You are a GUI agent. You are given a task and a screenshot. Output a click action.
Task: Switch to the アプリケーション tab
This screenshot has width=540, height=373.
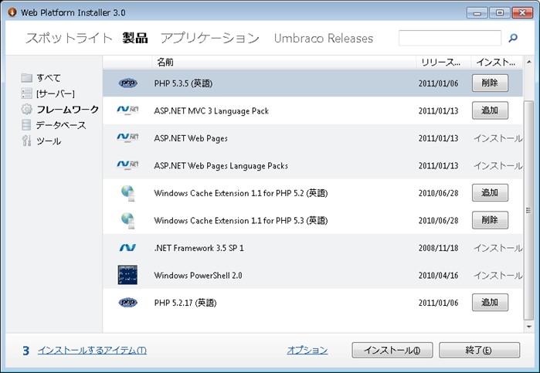coord(209,39)
